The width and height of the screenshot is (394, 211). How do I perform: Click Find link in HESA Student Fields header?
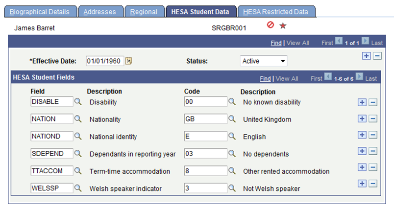tap(265, 78)
